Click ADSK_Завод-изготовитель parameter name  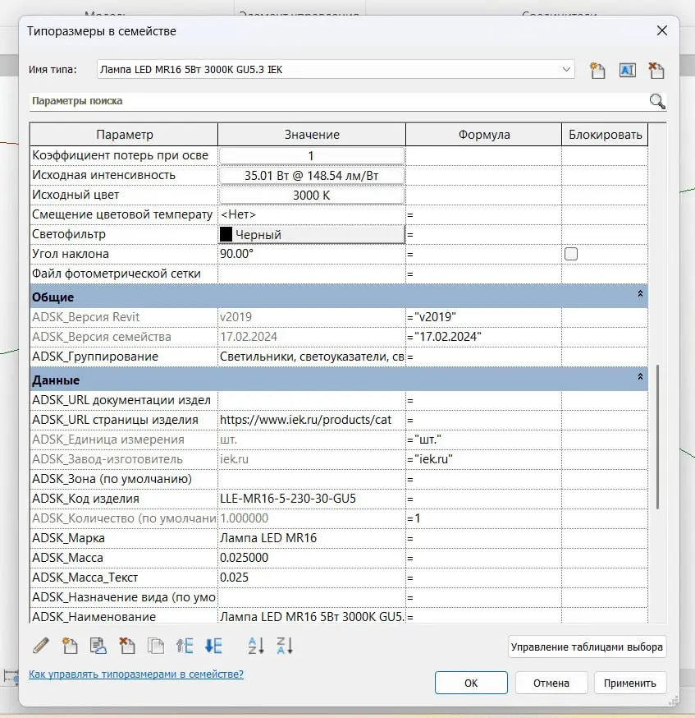[x=107, y=459]
